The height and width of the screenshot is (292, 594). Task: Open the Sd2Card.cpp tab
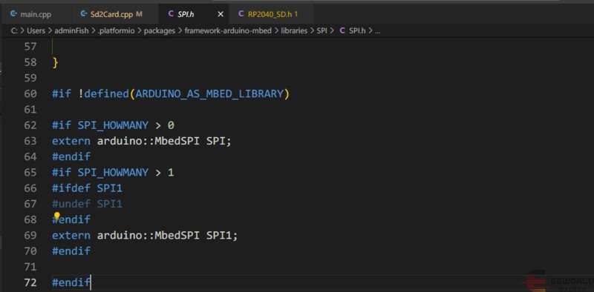[111, 14]
